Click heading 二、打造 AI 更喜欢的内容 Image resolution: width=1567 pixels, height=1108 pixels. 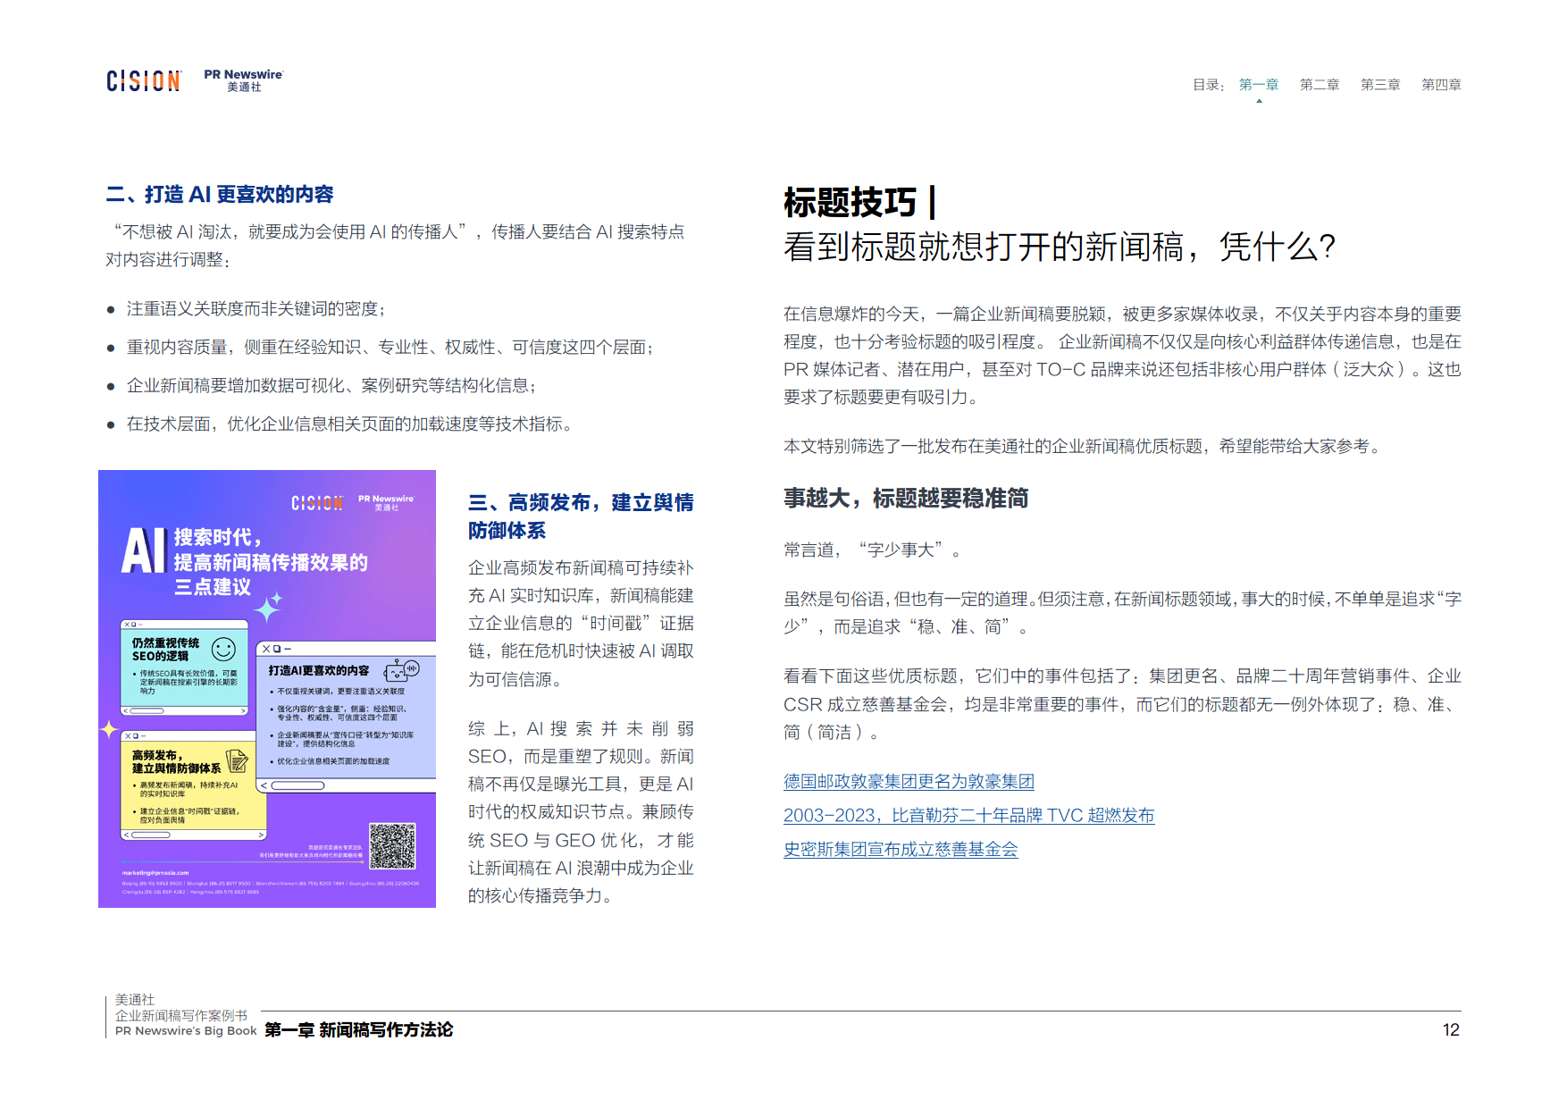220,195
